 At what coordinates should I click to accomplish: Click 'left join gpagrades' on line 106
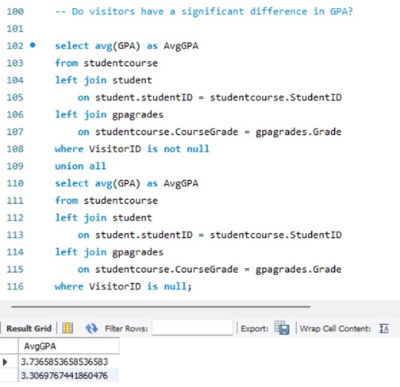(x=109, y=115)
